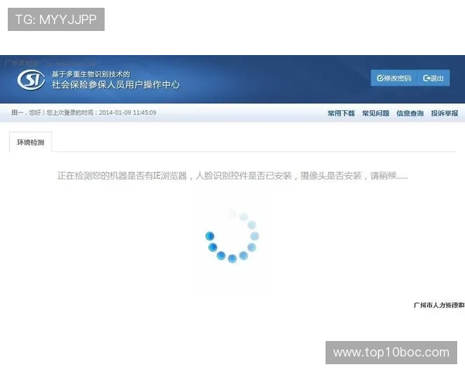Screen dimensions: 465x372
Task: Click the 广州市人力资源和 footer text
Action: point(439,305)
